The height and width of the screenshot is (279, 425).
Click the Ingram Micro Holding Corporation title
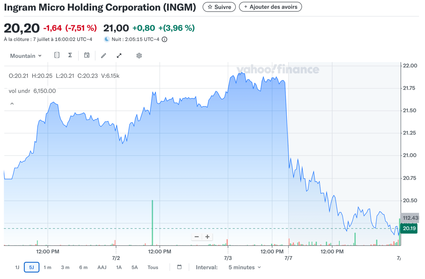100,7
